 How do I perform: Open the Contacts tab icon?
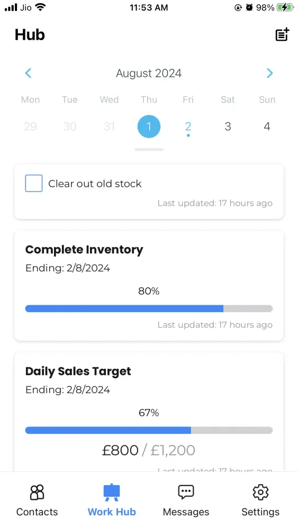coord(37,492)
